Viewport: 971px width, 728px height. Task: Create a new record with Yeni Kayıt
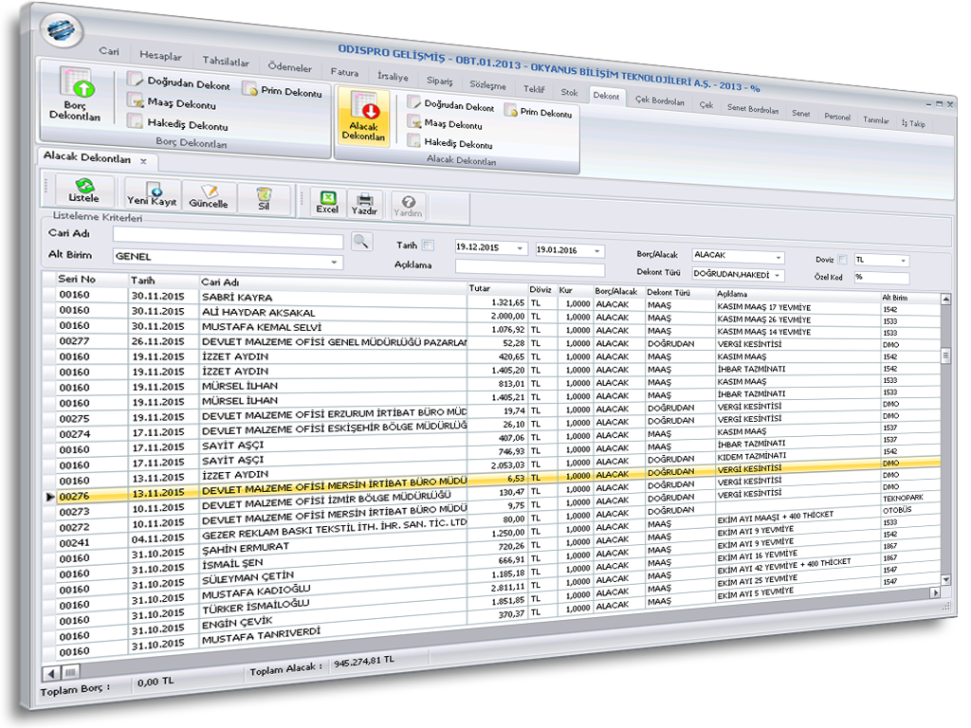pyautogui.click(x=152, y=195)
